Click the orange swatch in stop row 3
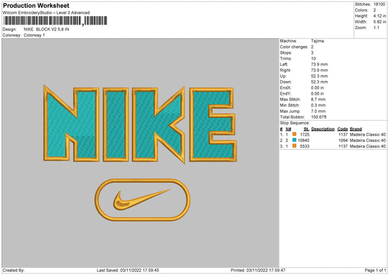 pos(294,146)
